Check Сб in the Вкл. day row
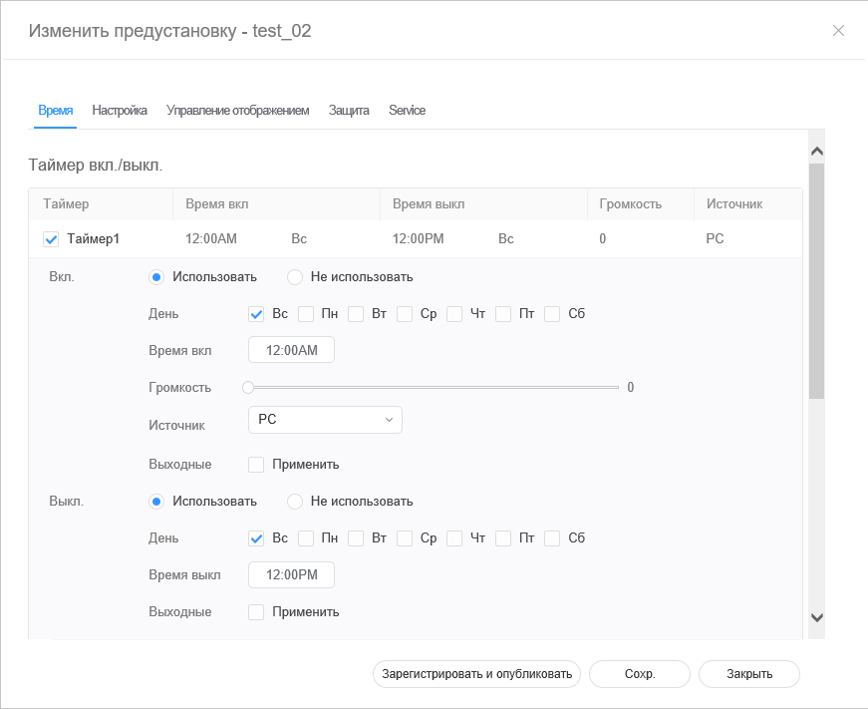868x709 pixels. (x=553, y=314)
